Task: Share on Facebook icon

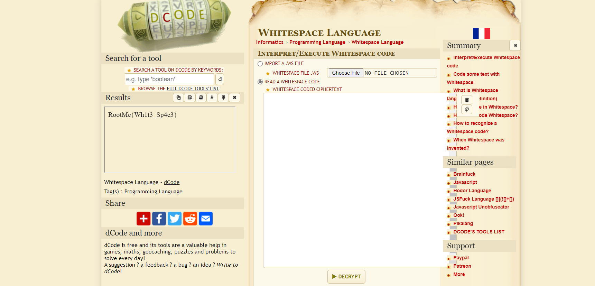Action: 159,219
